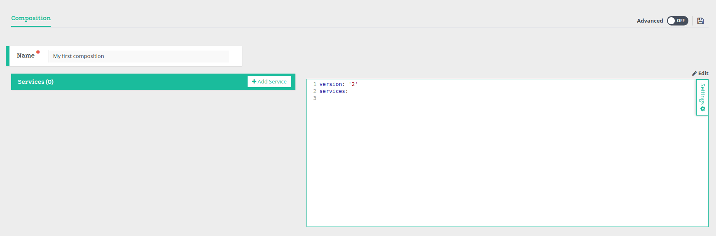Click the Name field label
Image resolution: width=716 pixels, height=236 pixels.
click(26, 56)
